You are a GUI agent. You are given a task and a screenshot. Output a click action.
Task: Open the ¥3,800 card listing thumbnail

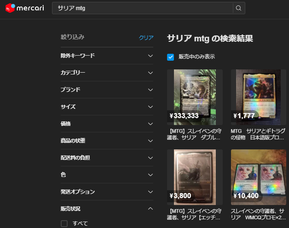click(195, 177)
